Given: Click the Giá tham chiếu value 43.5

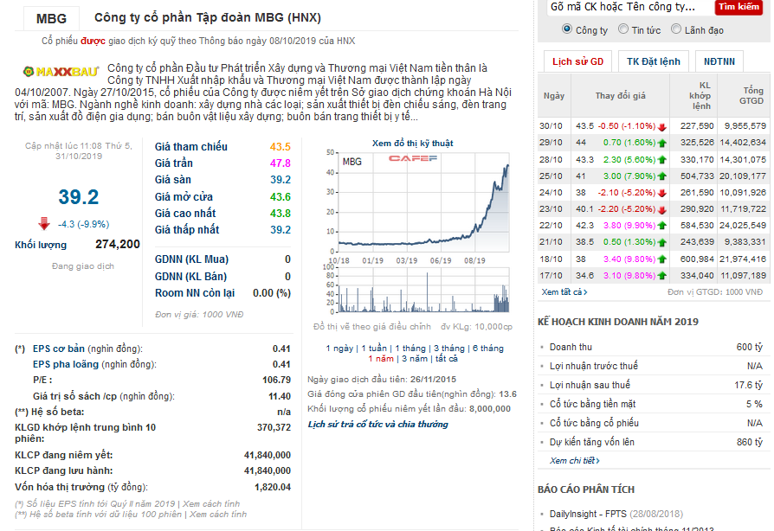Looking at the screenshot, I should click(281, 147).
